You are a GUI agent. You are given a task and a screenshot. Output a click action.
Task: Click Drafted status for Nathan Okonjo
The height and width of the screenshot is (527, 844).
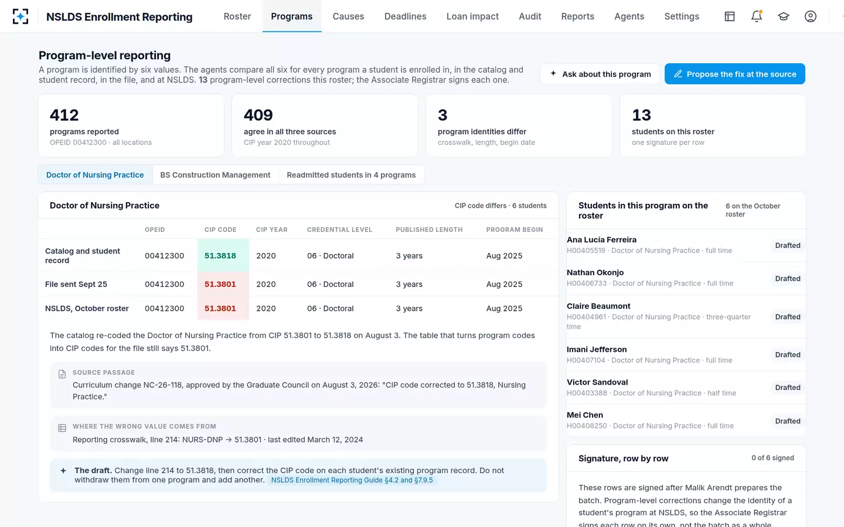coord(788,279)
